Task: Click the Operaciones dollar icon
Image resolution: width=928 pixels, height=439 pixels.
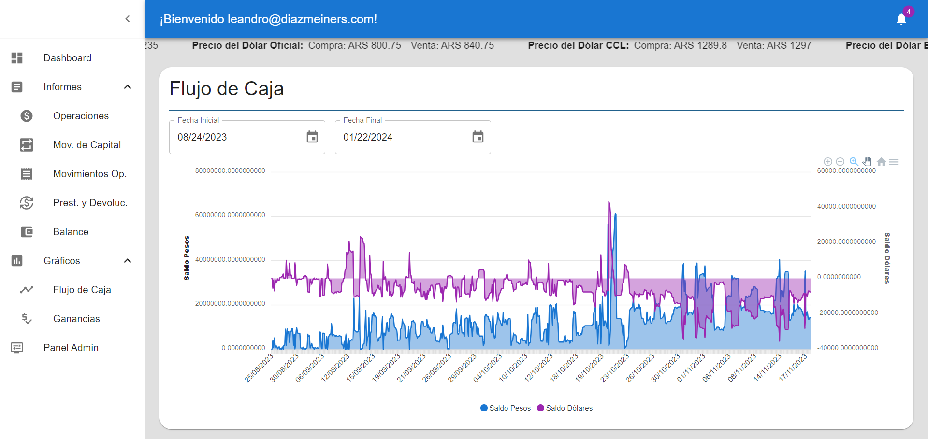Action: (x=27, y=116)
